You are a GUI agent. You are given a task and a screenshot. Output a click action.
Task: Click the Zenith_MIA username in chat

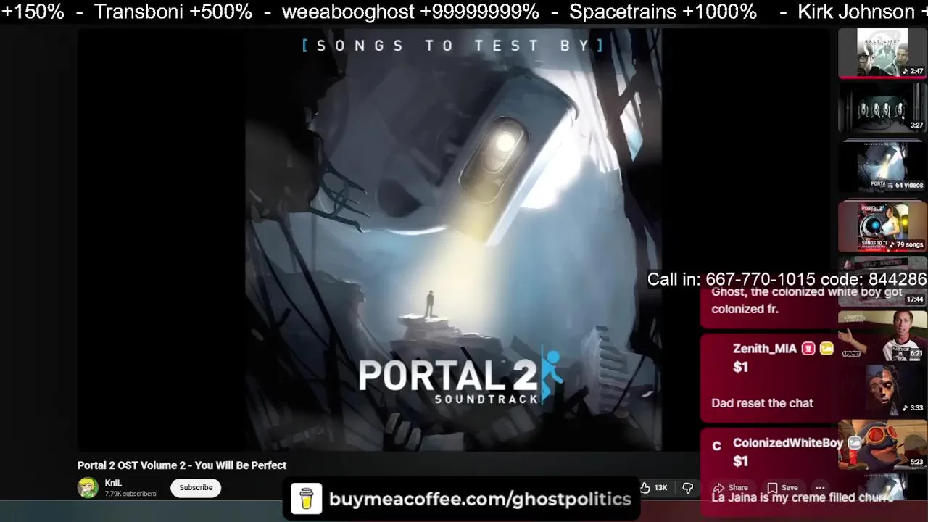click(764, 349)
